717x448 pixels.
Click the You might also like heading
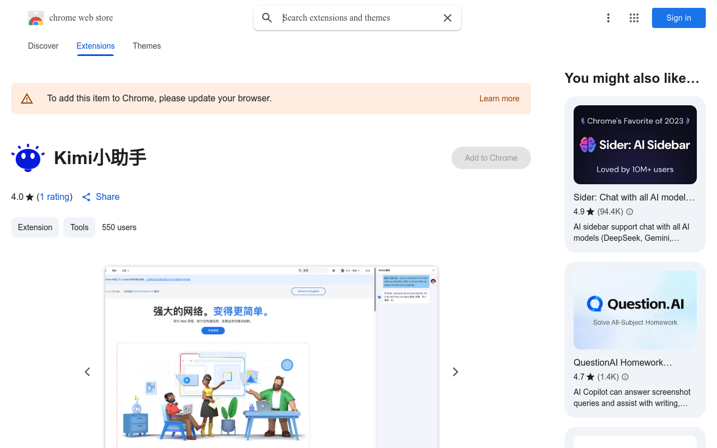click(632, 78)
